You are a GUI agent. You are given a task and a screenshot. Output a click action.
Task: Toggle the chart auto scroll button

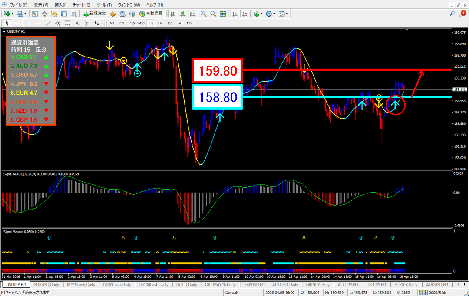[x=235, y=13]
